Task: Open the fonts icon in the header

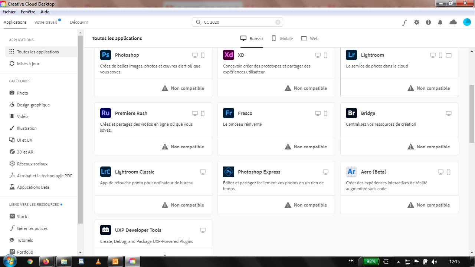Action: point(404,22)
